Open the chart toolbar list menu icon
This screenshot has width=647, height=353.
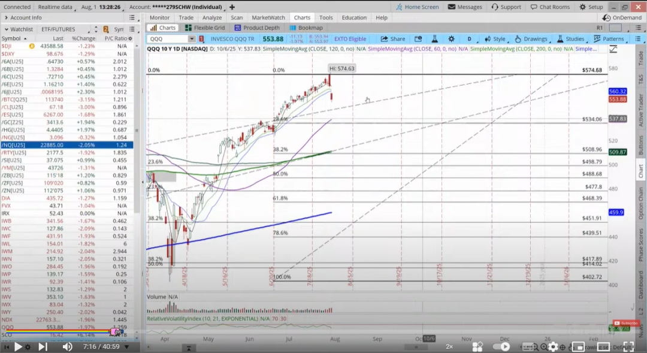[638, 39]
